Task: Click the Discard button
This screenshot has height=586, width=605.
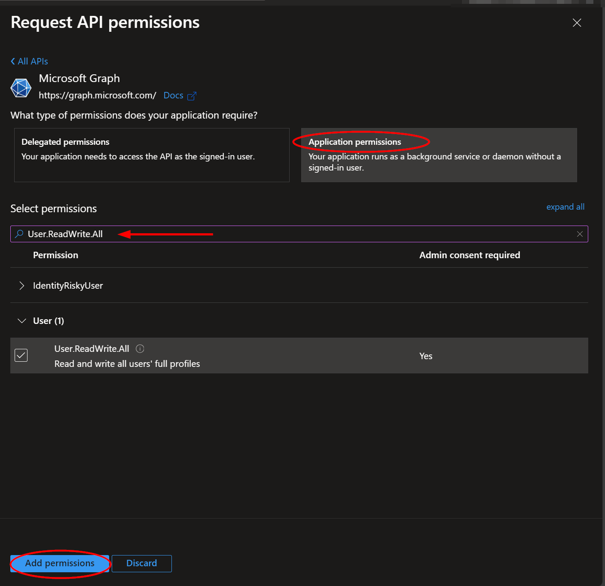Action: coord(141,563)
